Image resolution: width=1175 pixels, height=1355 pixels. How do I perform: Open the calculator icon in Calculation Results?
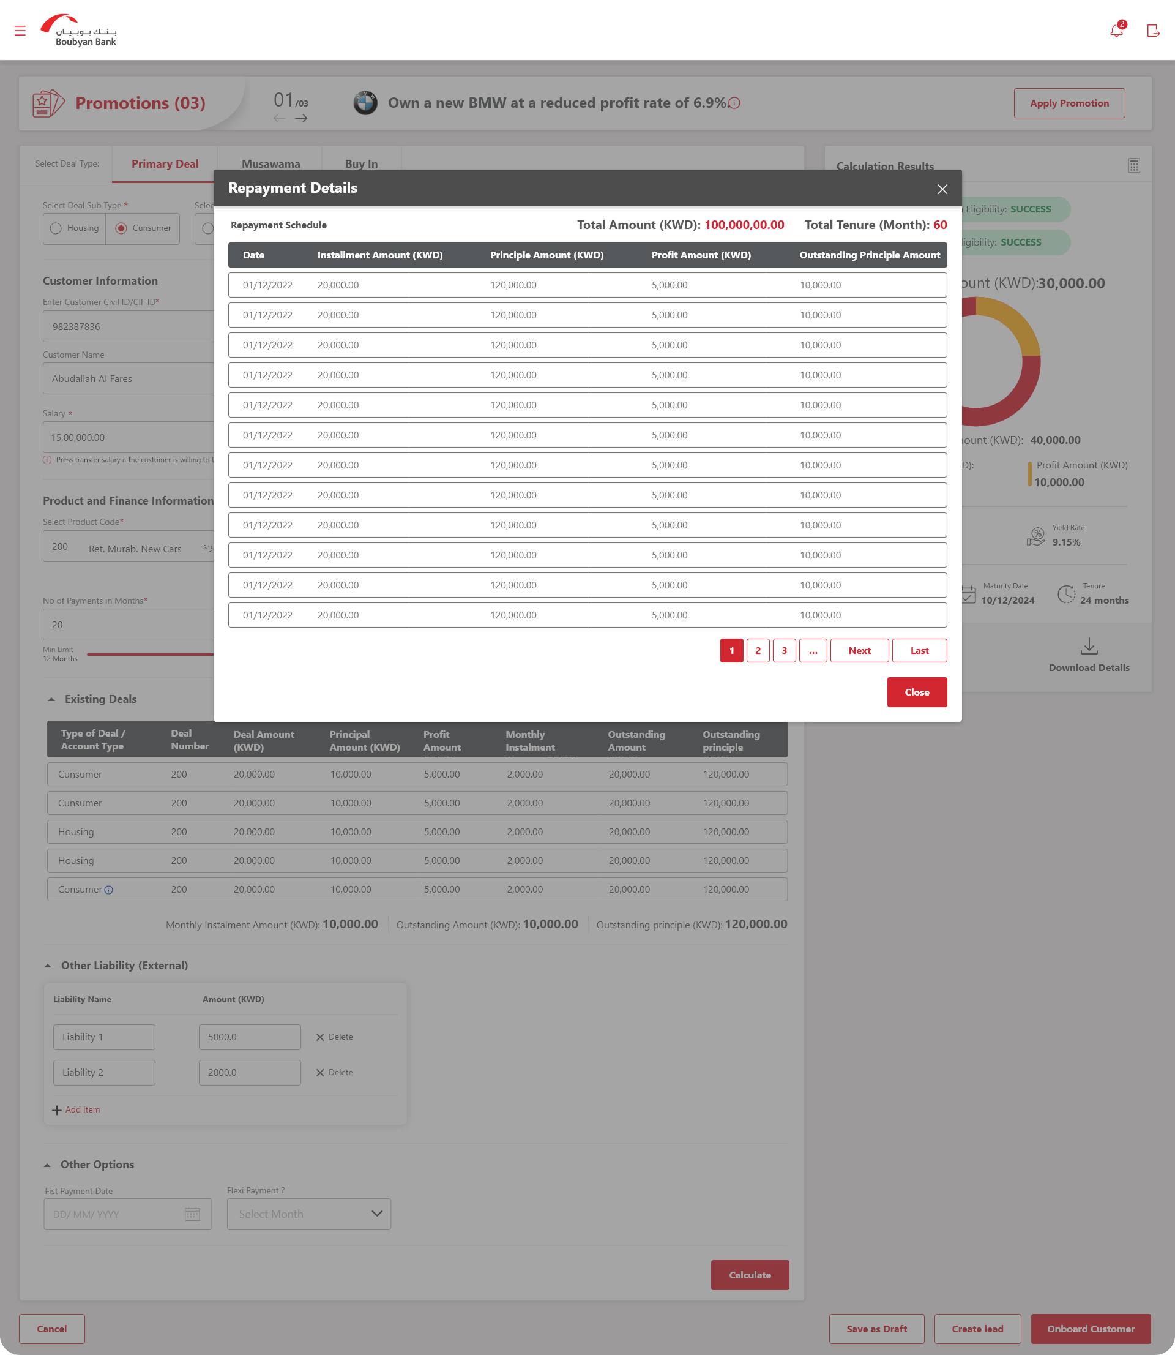click(x=1133, y=165)
